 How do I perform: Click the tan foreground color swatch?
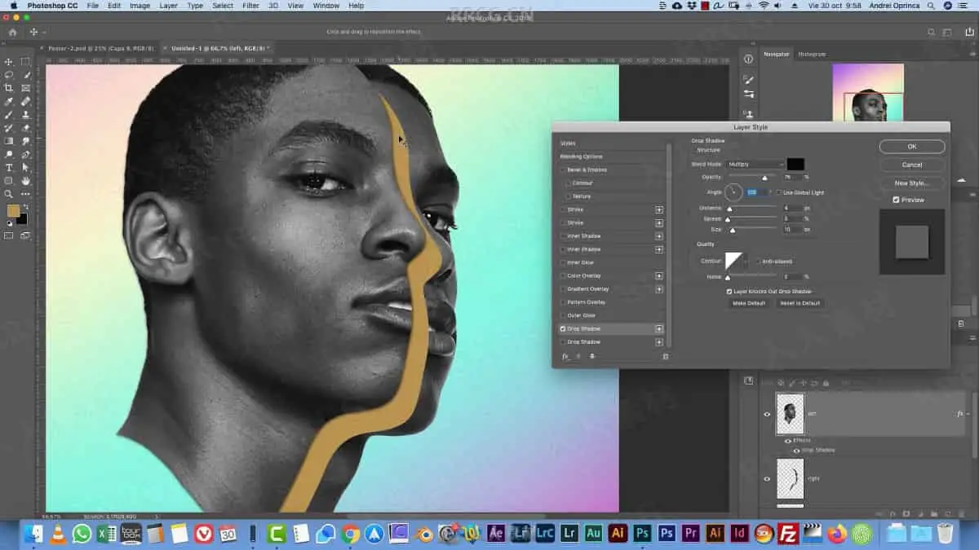pyautogui.click(x=14, y=210)
